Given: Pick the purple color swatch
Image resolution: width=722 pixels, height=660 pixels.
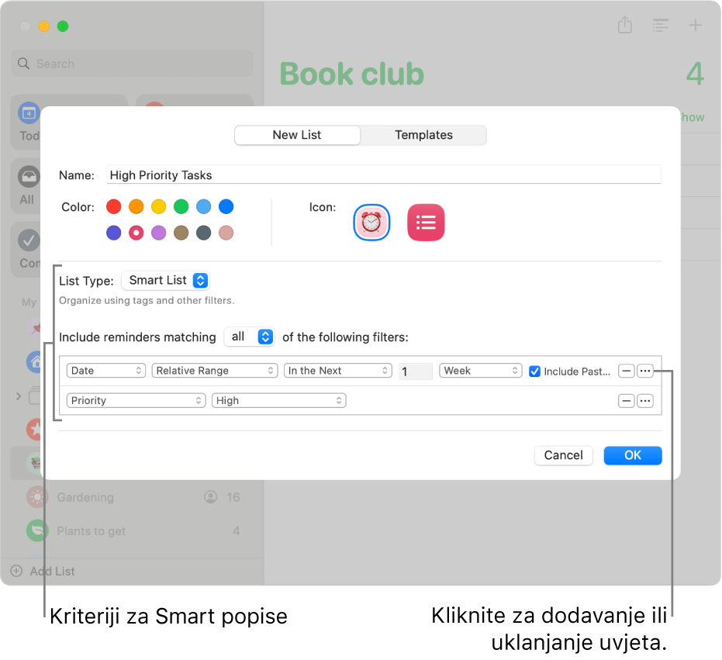Looking at the screenshot, I should click(x=158, y=233).
